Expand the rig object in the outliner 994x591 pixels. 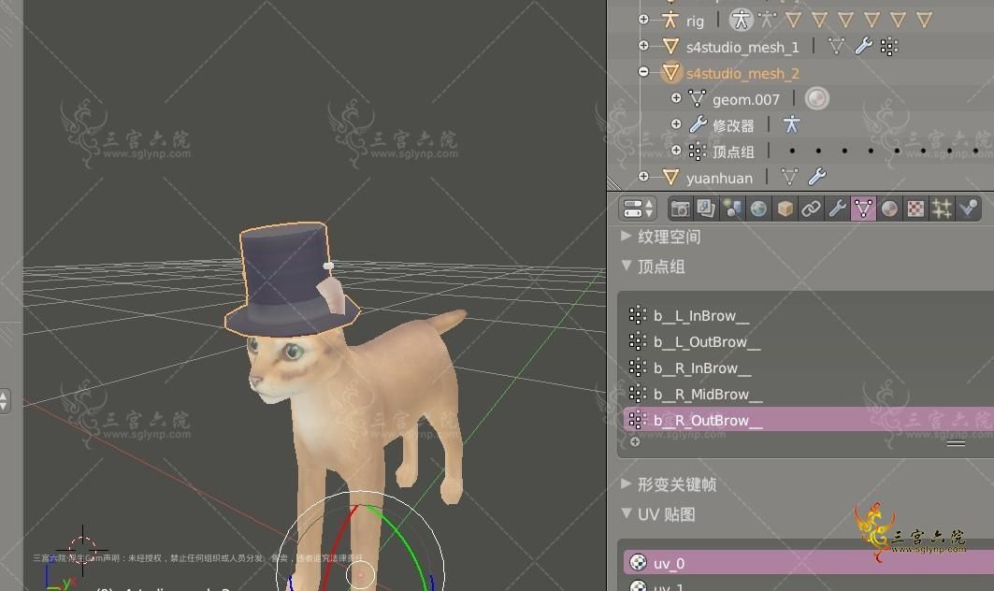(x=643, y=20)
